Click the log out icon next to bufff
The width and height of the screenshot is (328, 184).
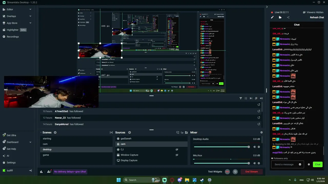click(x=30, y=170)
